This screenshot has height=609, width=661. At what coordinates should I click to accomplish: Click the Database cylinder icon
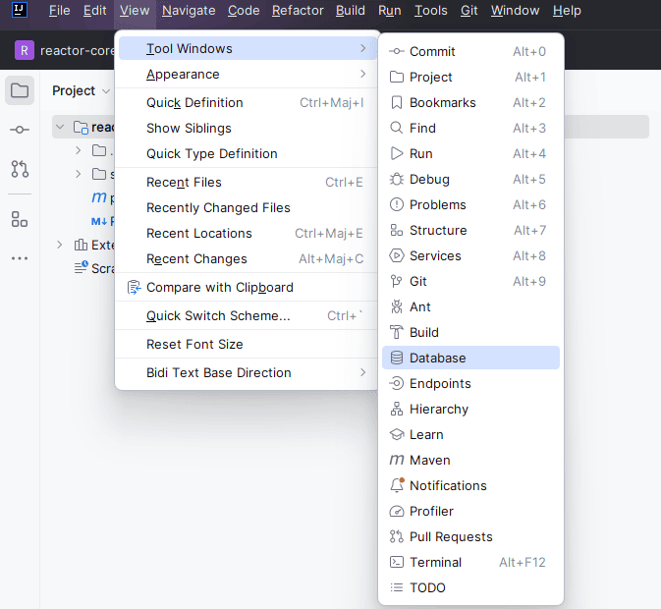tap(396, 358)
